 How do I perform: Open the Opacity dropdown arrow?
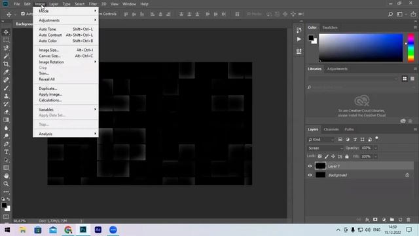(375, 148)
